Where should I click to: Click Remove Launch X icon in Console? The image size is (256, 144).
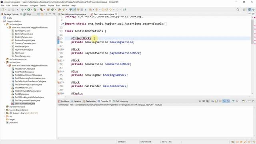click(204, 101)
